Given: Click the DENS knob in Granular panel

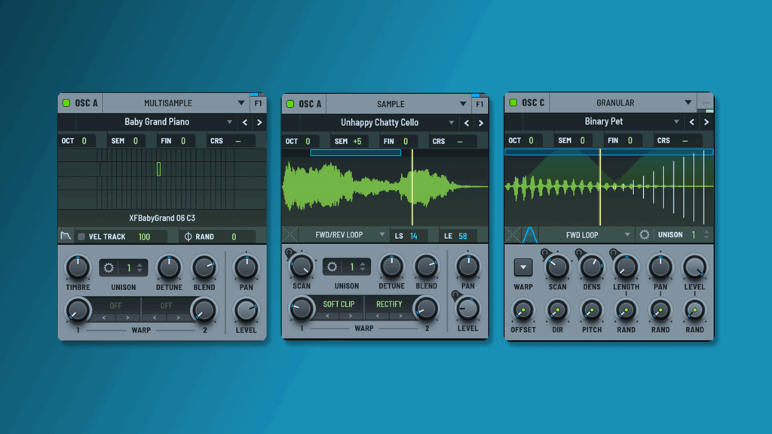Looking at the screenshot, I should 592,267.
